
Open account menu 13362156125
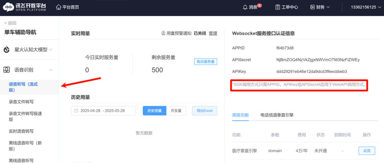[365, 7]
